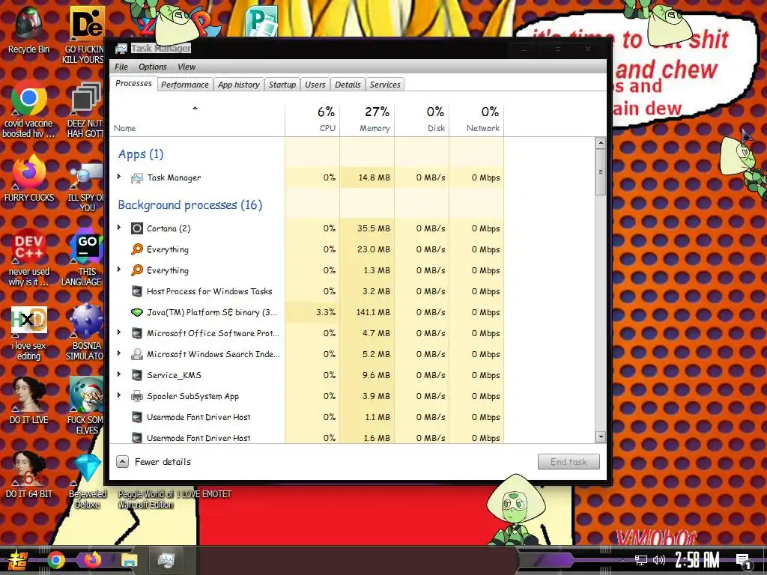Click the Microsoft Windows Search Indexer icon
This screenshot has width=767, height=575.
[137, 354]
